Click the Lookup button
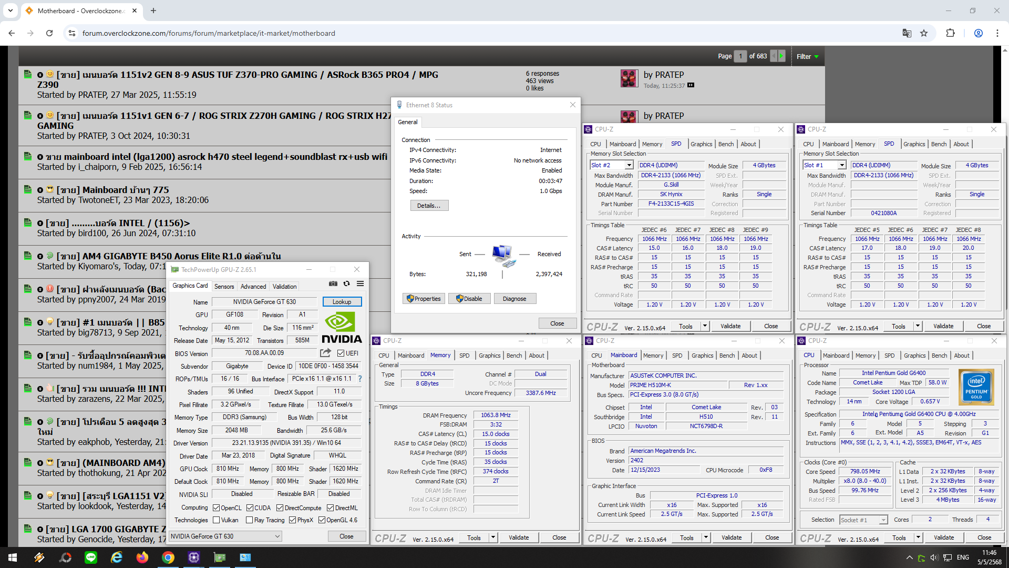 tap(342, 302)
